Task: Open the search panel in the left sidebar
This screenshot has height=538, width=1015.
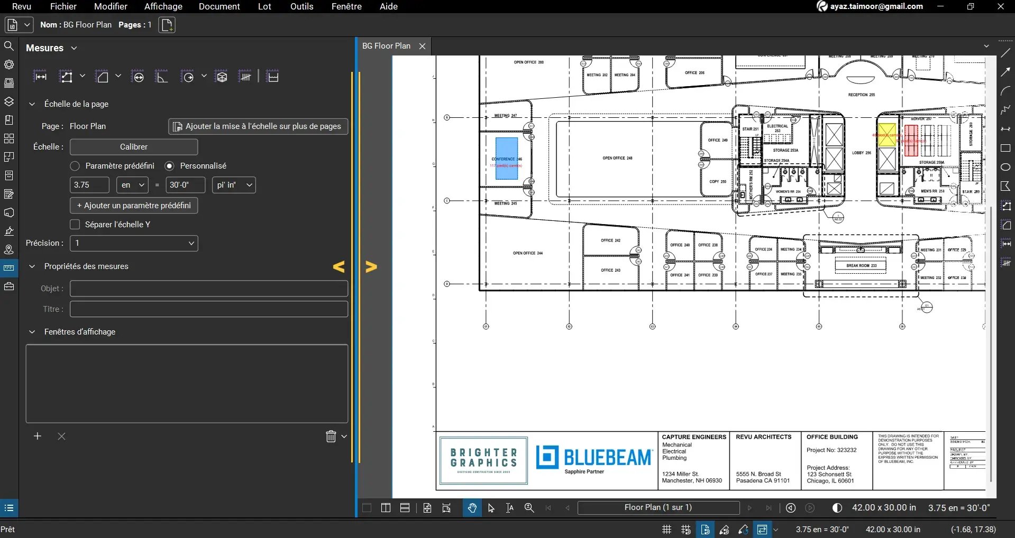Action: pyautogui.click(x=9, y=46)
